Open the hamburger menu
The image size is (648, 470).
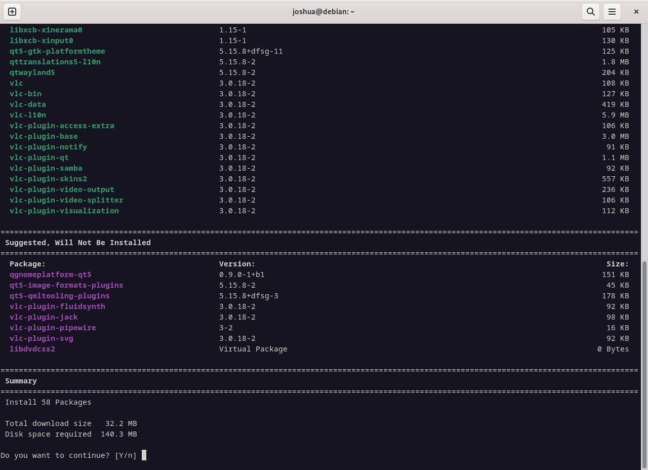[x=612, y=11]
